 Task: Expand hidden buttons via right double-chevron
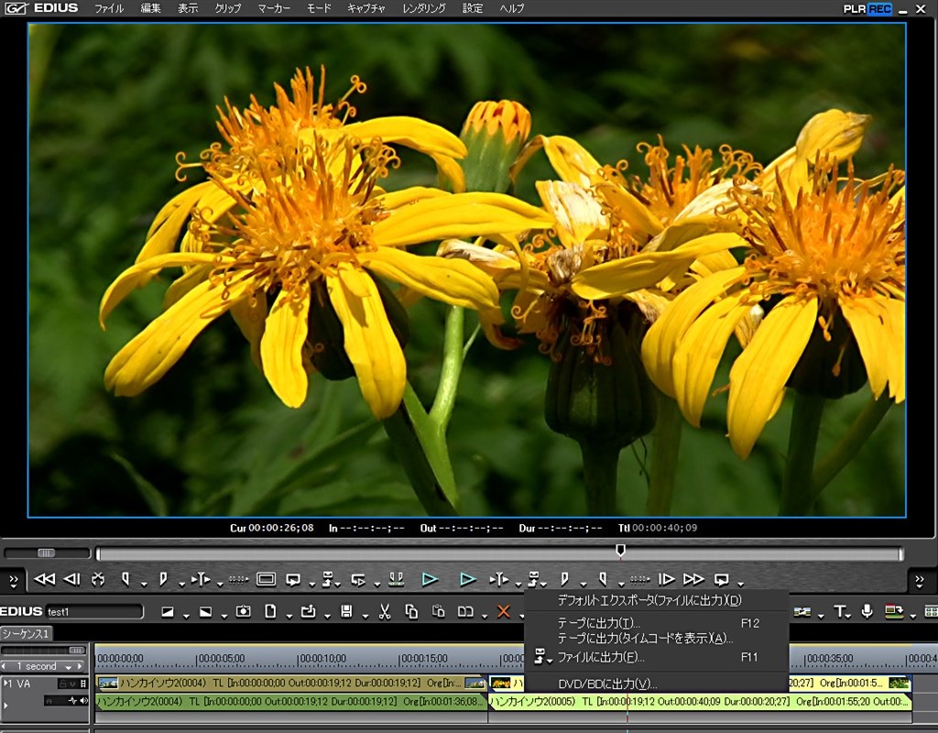point(919,579)
